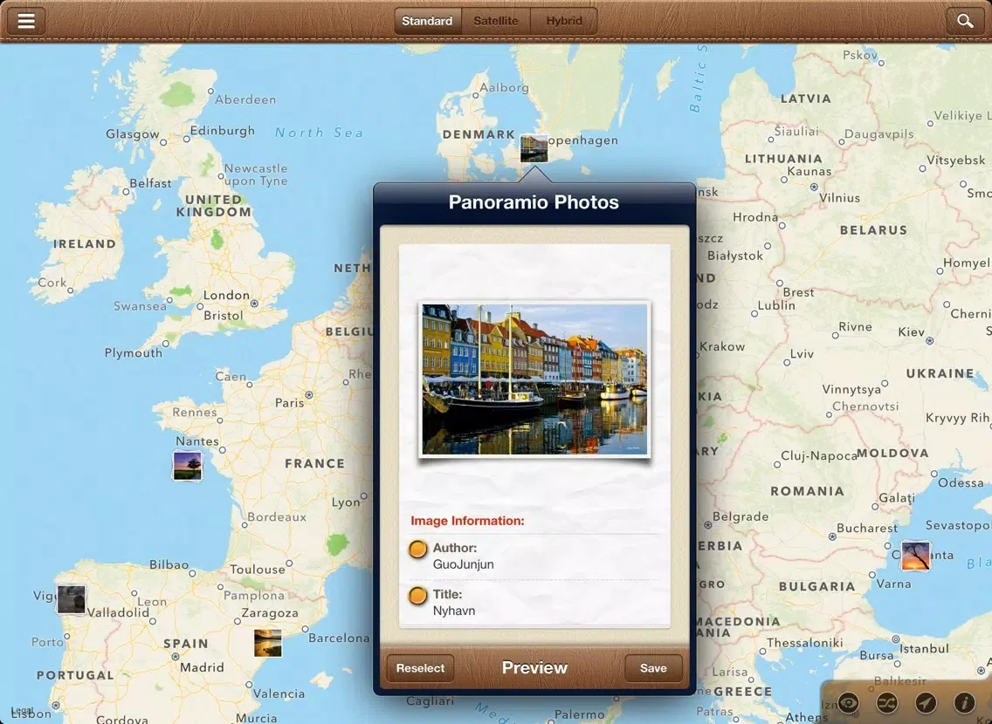The image size is (992, 724).
Task: Click the title text Nyhavn
Action: click(x=453, y=611)
